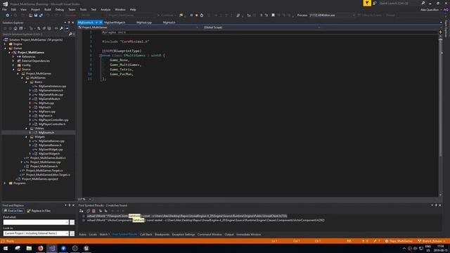Open MgGameInstance.cpp in Solution Explorer

(52, 86)
